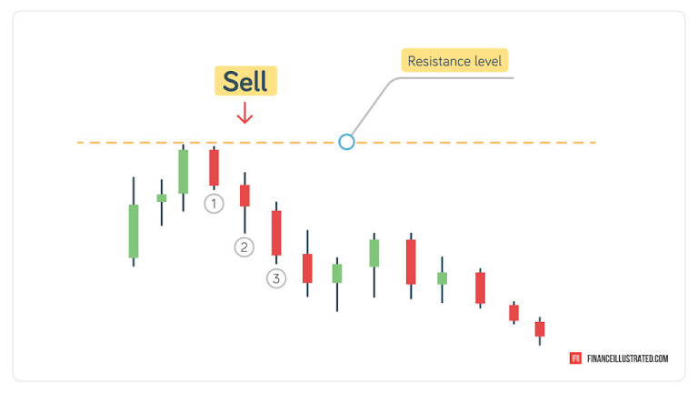Click the red FI logo icon
Viewport: 698px width, 393px height.
pyautogui.click(x=575, y=358)
